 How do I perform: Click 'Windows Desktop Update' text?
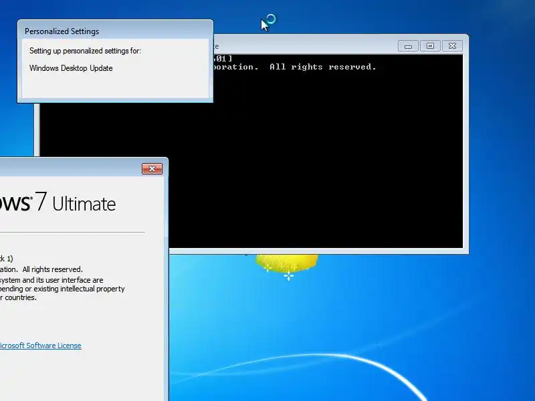point(71,68)
